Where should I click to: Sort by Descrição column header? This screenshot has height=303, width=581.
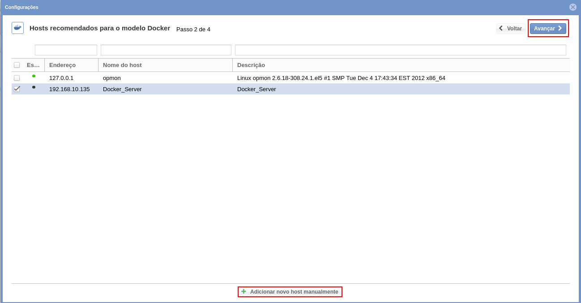(x=251, y=65)
